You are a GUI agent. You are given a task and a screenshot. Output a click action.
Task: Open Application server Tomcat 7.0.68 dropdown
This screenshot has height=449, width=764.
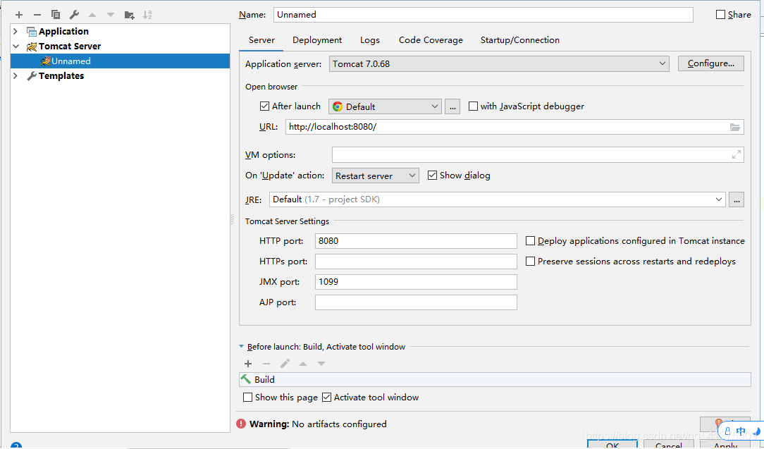coord(499,64)
